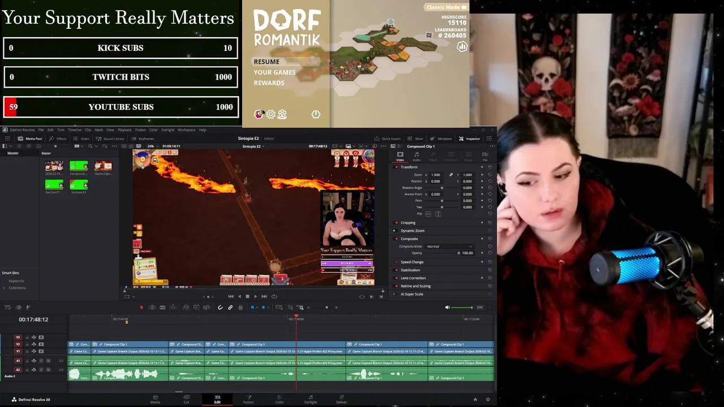This screenshot has width=724, height=407.
Task: Expand the top-left panel layout dropdown
Action: [6, 146]
